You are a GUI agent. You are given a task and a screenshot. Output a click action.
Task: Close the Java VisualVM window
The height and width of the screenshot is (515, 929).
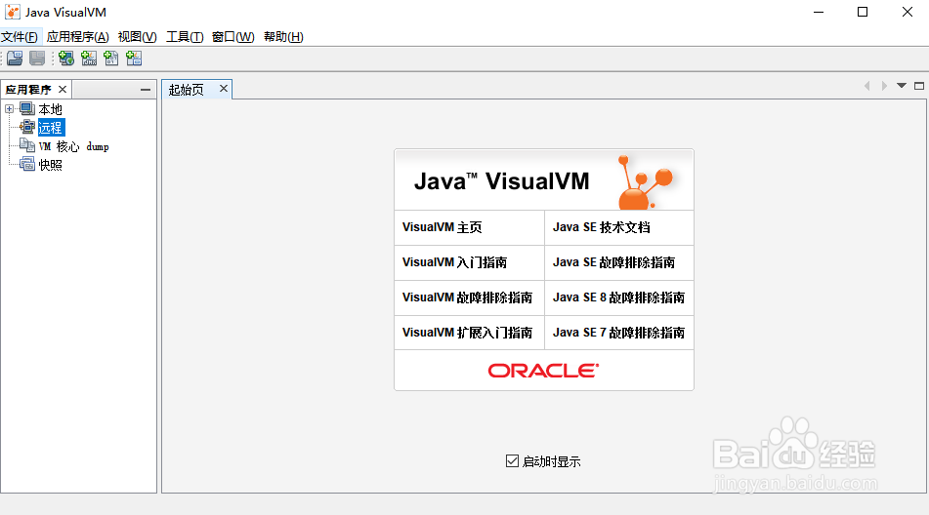(x=908, y=12)
